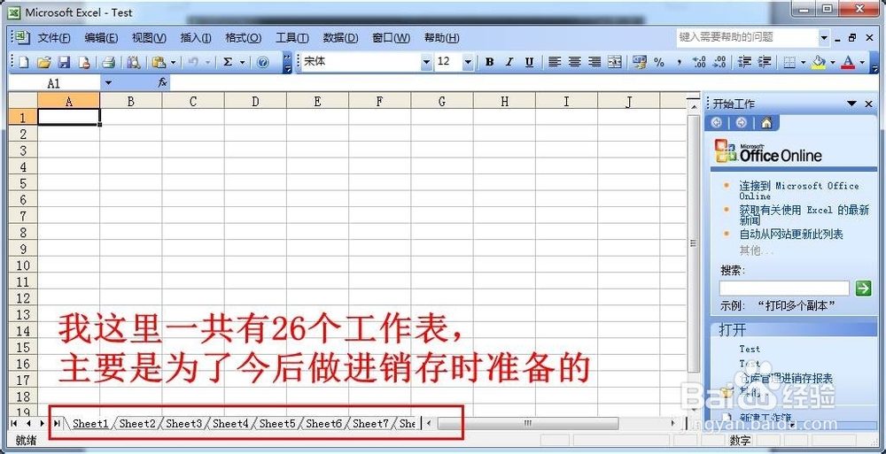Insert AutoSum with sigma icon
The height and width of the screenshot is (454, 886).
(228, 62)
